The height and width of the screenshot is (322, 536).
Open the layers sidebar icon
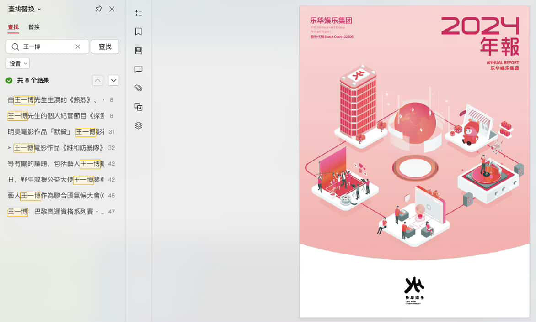point(139,126)
